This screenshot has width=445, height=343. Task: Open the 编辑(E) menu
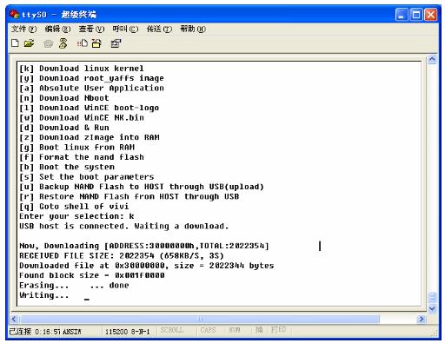[57, 29]
